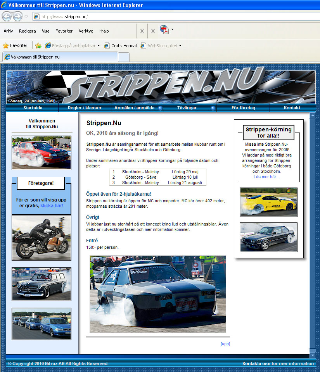Open the Tävlingar navigation item
The height and width of the screenshot is (372, 320).
tap(187, 108)
